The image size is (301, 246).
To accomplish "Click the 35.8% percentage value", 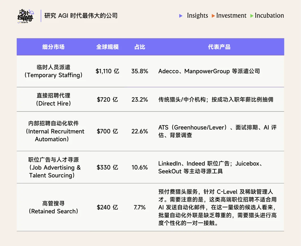I will coord(140,71).
